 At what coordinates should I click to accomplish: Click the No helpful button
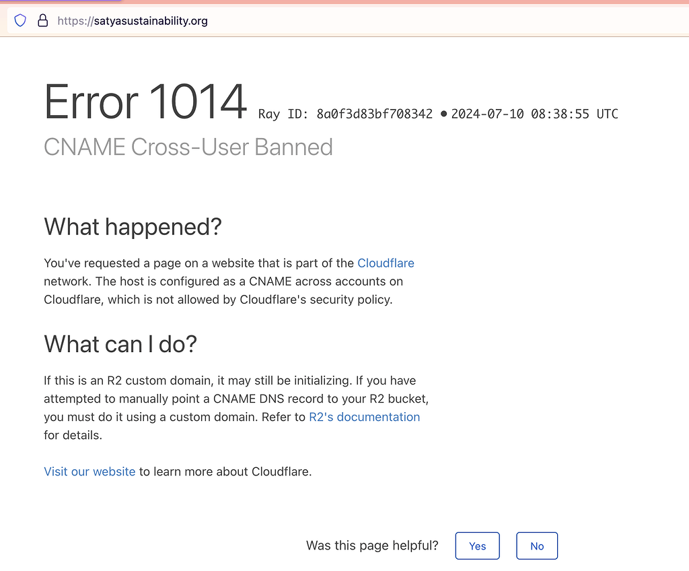click(537, 546)
